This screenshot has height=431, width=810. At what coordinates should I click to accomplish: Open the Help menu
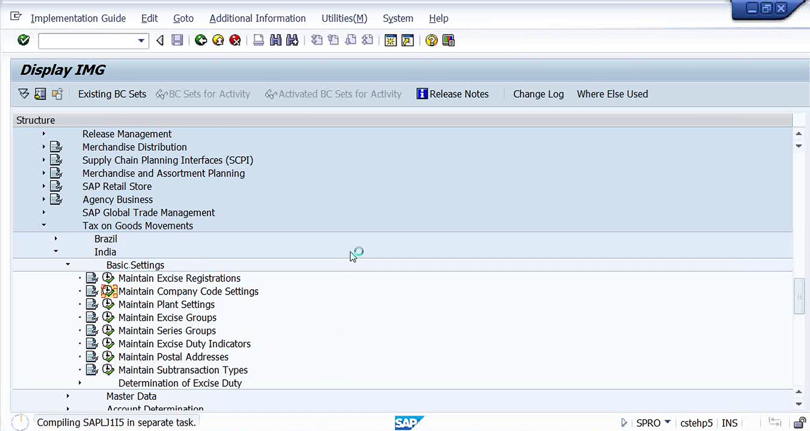(x=438, y=18)
